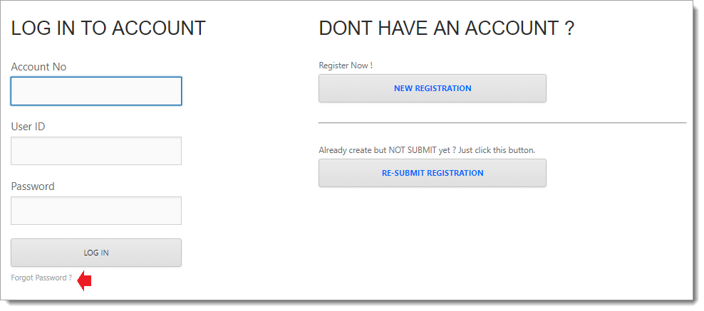The image size is (704, 311).
Task: Click the Register Now ! text
Action: [x=346, y=65]
